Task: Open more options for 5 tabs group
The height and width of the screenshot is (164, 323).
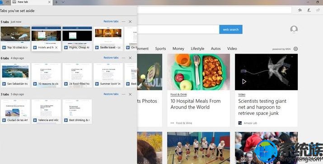Action: [x=123, y=22]
